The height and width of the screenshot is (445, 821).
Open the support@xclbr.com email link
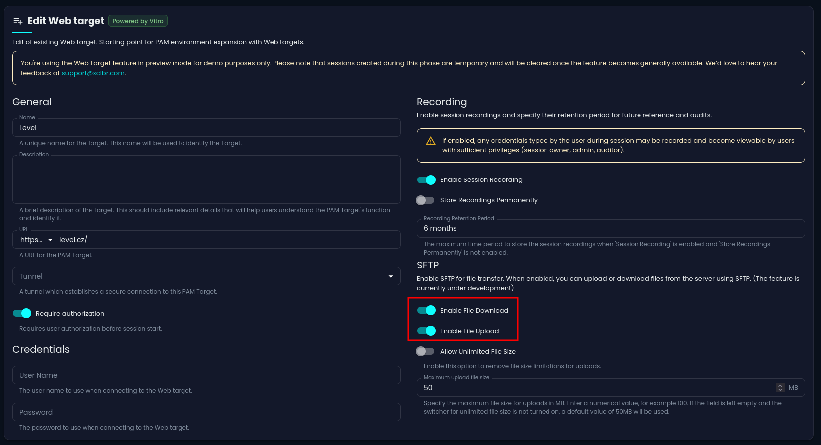click(x=93, y=73)
